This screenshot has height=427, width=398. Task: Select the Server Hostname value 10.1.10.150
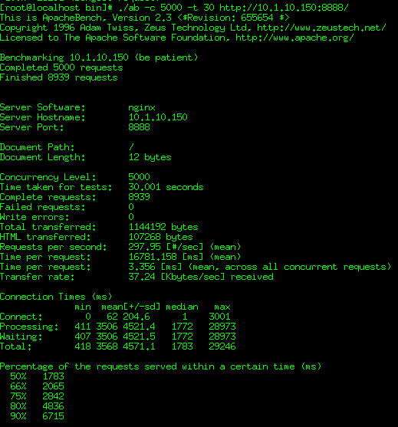(158, 117)
